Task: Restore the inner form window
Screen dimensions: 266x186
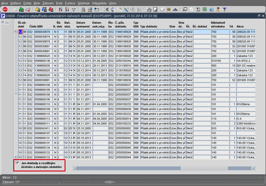Action: tap(259, 16)
